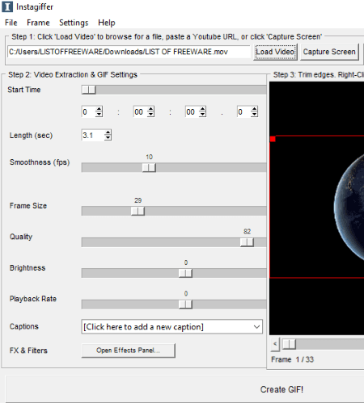The height and width of the screenshot is (403, 364).
Task: Open the Settings menu
Action: pyautogui.click(x=74, y=23)
